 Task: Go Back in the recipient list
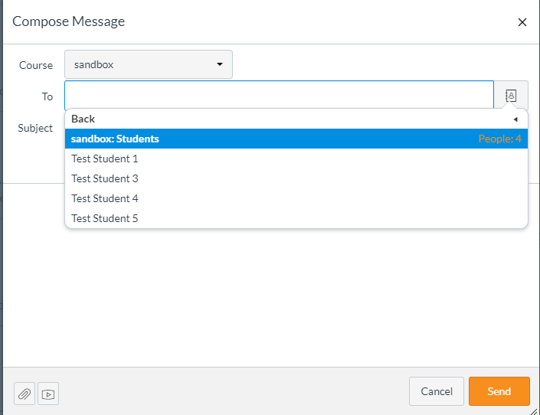[x=83, y=119]
